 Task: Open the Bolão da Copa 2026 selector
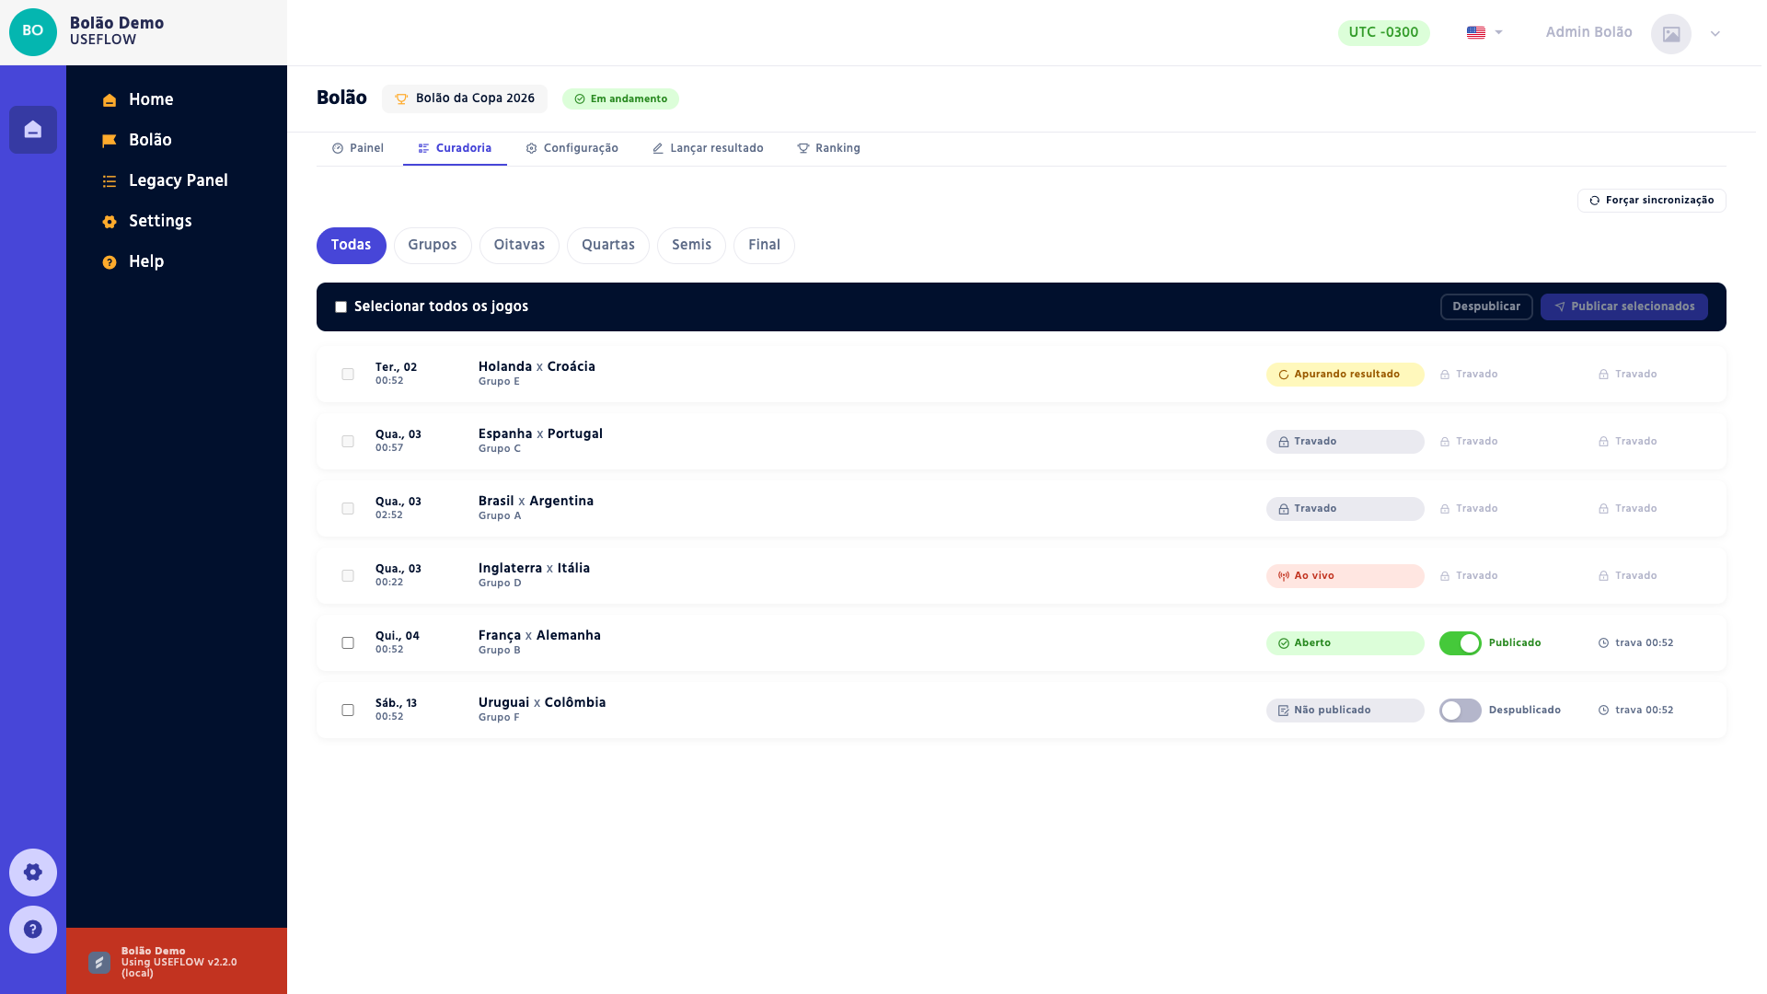465,98
